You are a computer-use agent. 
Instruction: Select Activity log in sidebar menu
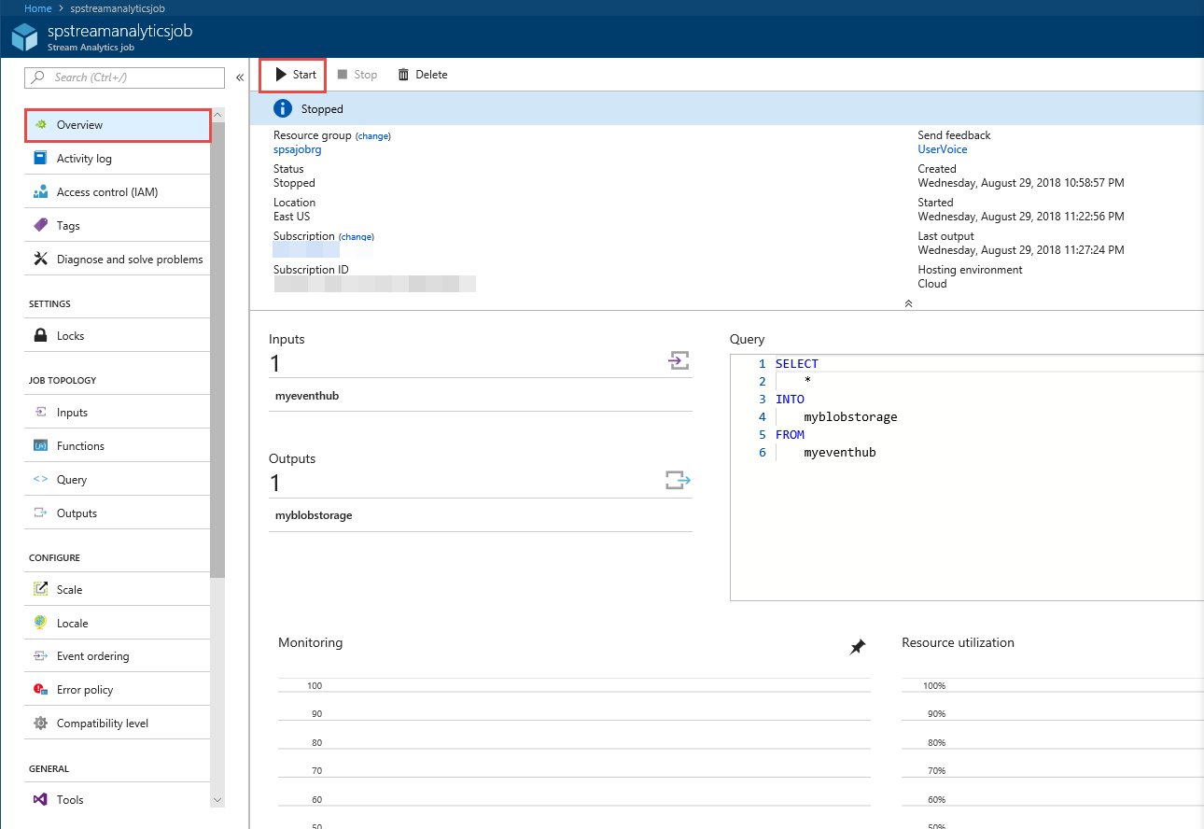click(x=84, y=159)
